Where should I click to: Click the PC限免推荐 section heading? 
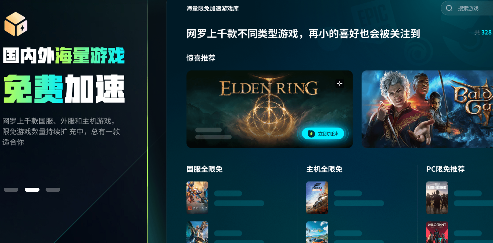click(x=446, y=169)
